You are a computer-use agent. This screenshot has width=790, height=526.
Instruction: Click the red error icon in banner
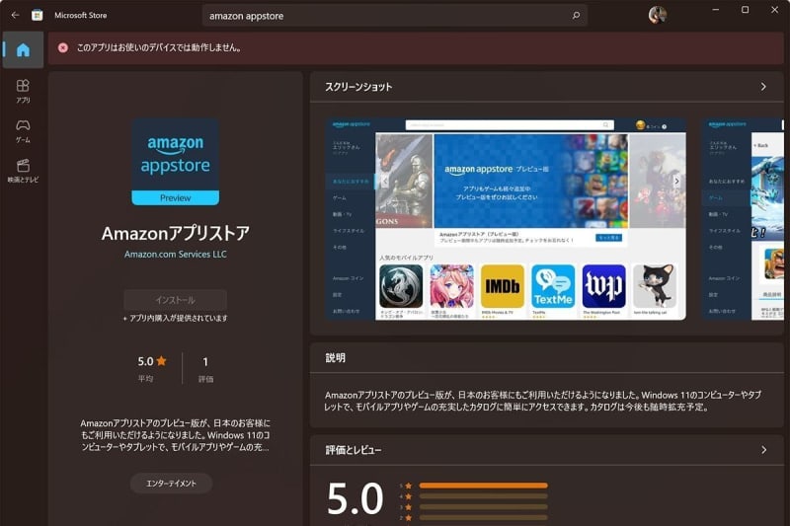point(63,47)
